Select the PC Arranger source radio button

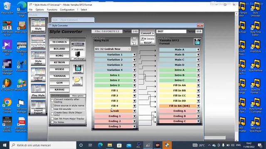73,59
